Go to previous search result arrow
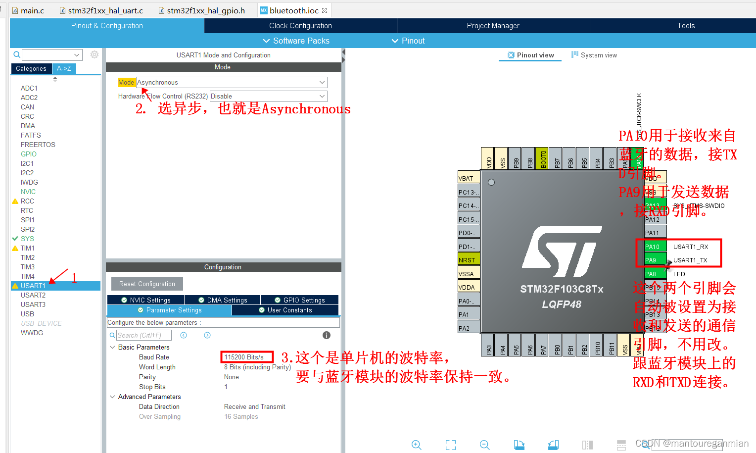Image resolution: width=756 pixels, height=453 pixels. (x=184, y=335)
